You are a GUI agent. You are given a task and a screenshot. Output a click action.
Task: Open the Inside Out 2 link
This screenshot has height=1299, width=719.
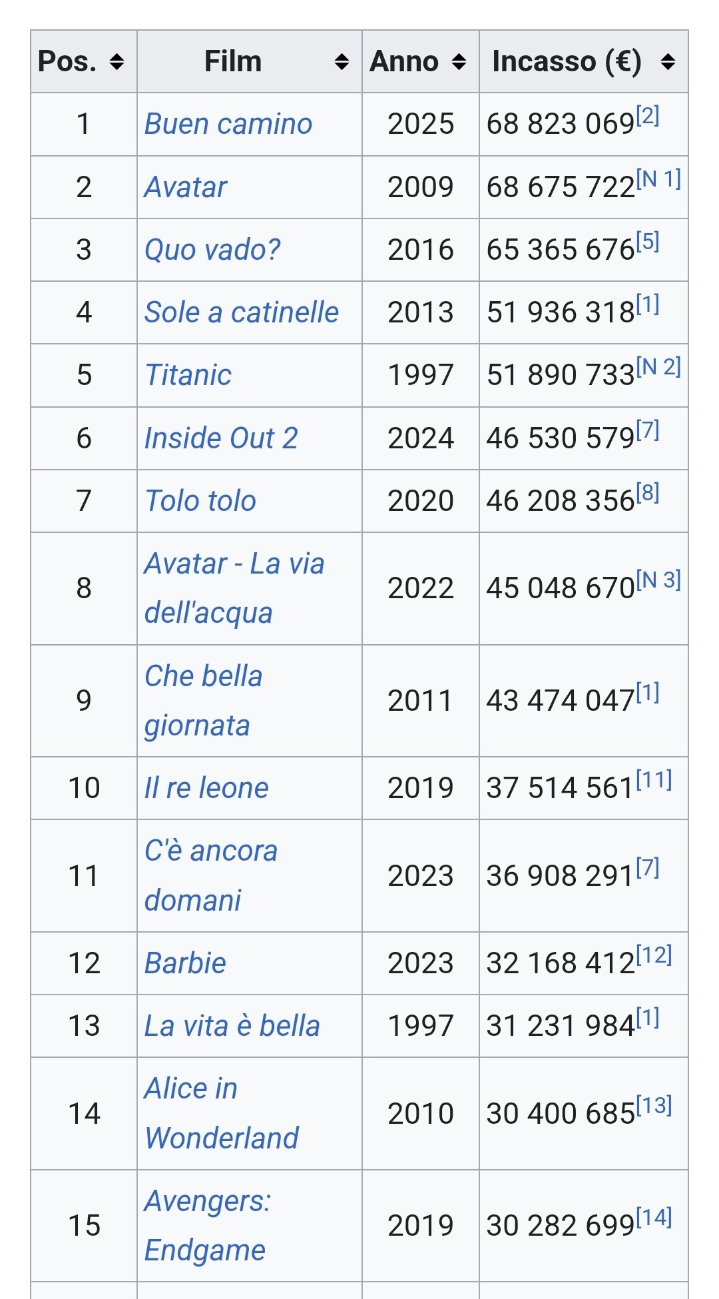[x=221, y=438]
